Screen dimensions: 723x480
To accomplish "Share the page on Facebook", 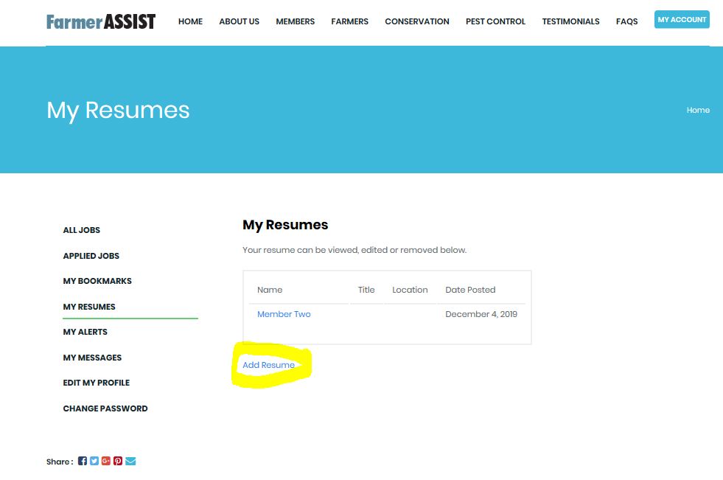I will click(83, 462).
